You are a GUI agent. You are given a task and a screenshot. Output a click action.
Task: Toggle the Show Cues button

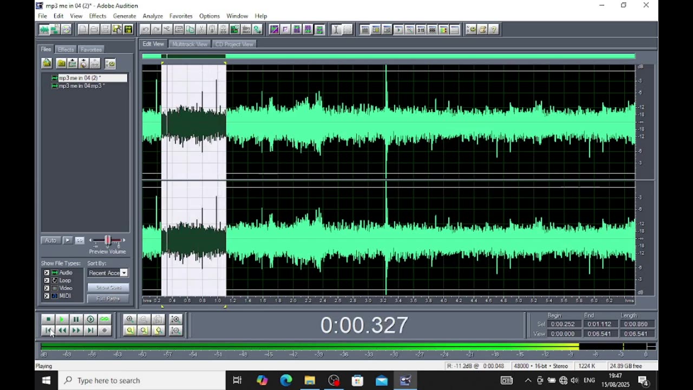(x=108, y=287)
